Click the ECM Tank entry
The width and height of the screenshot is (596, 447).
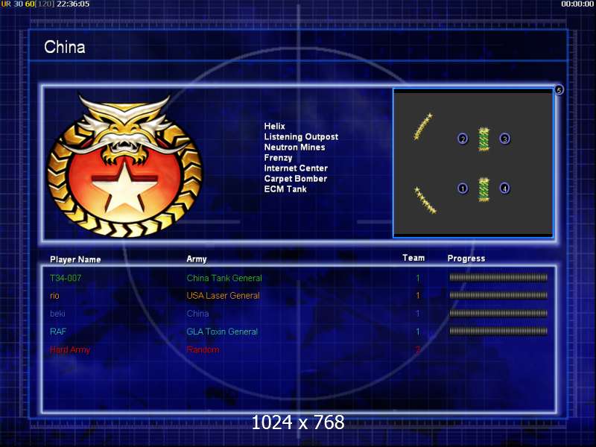(285, 189)
